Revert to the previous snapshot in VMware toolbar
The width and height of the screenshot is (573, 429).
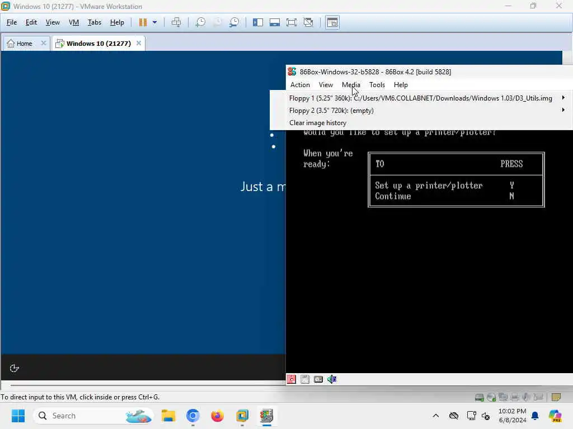coord(218,22)
